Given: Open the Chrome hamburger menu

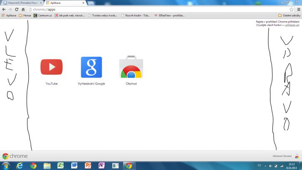Looking at the screenshot, I should coord(299,9).
